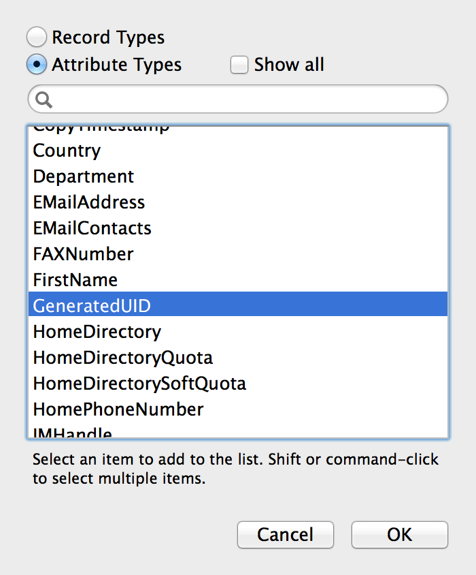Select HomeDirectorySoftQuota entry
476x575 pixels.
(x=238, y=383)
